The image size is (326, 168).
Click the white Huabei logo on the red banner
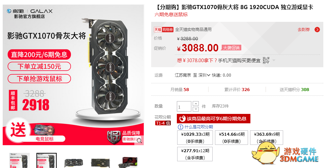(182, 119)
